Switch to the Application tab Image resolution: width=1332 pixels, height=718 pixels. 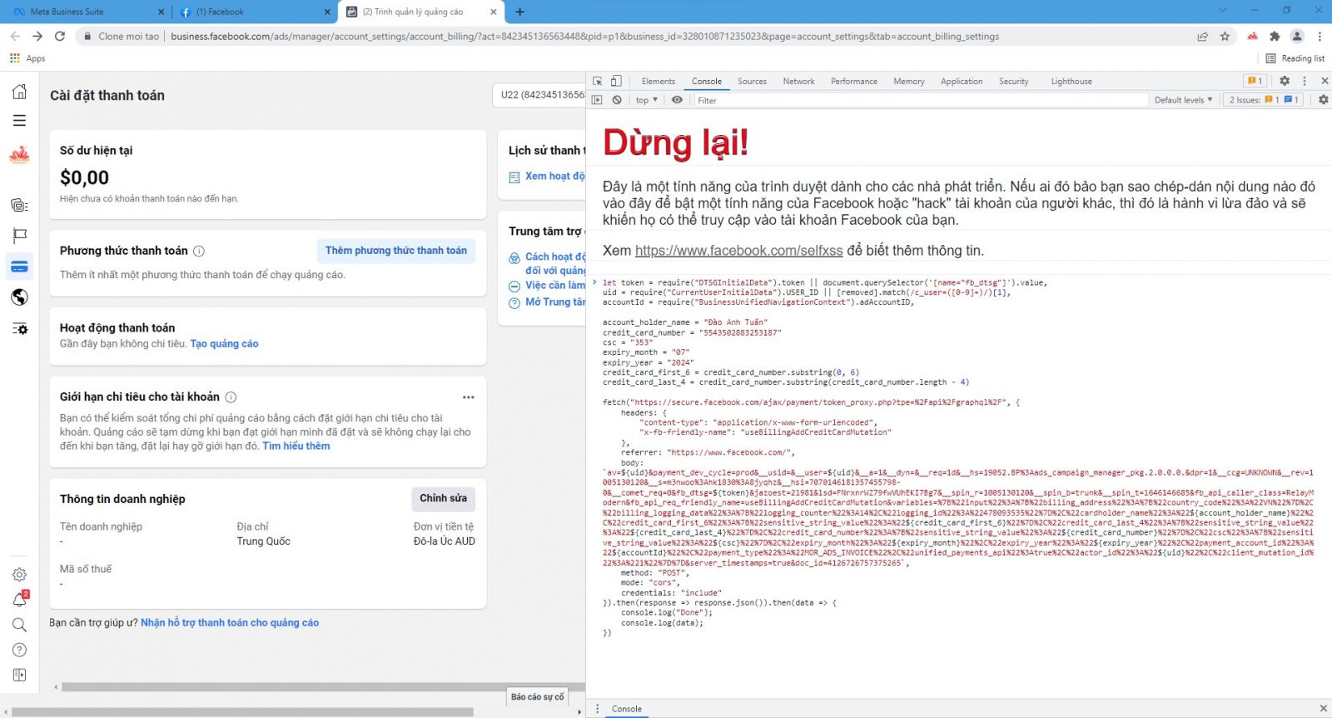tap(962, 82)
